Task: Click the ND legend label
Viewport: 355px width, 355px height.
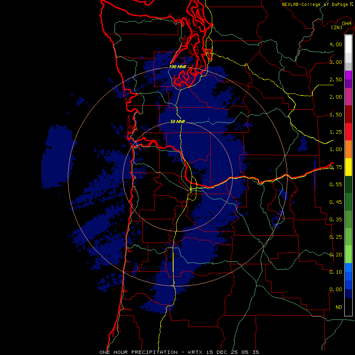Action: coord(339,307)
